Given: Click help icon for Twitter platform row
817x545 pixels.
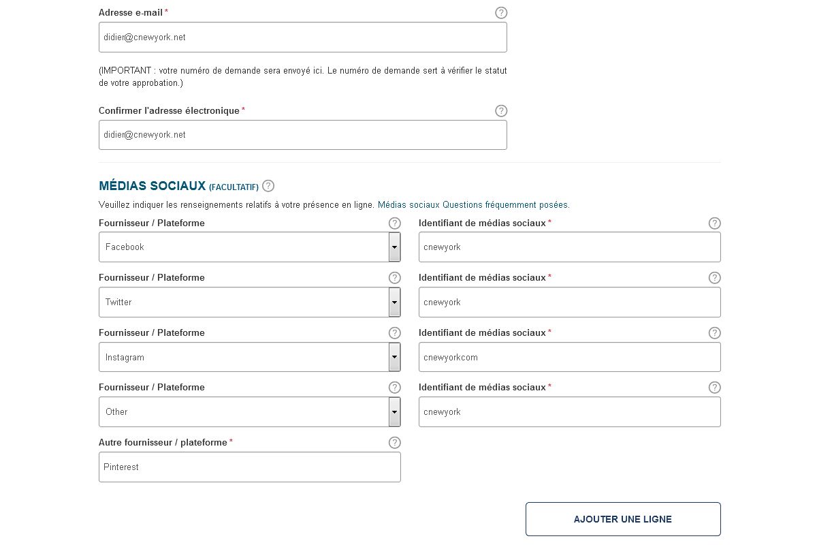Looking at the screenshot, I should click(x=394, y=277).
